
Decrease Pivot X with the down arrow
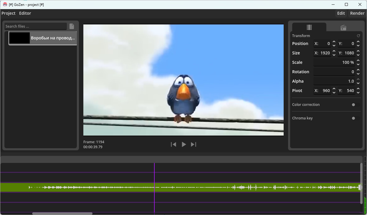coord(334,92)
